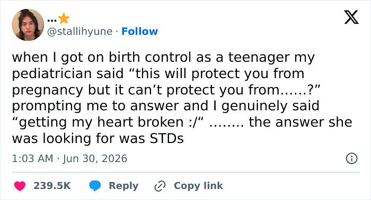Click the blue reply speech bubble icon
Screen dimensions: 371x200
coord(95,186)
